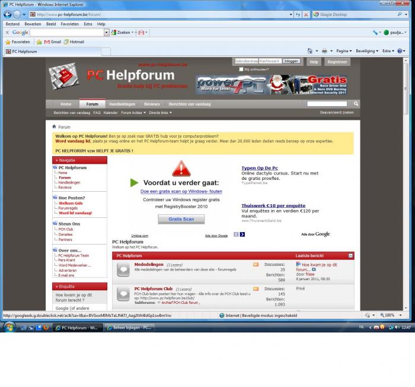Viewport: 415px width, 387px height.
Task: Go back with the browser Back arrow
Action: click(x=7, y=14)
